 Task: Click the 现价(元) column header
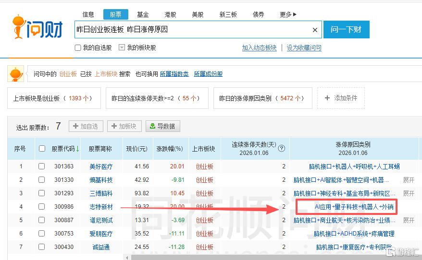tap(137, 149)
